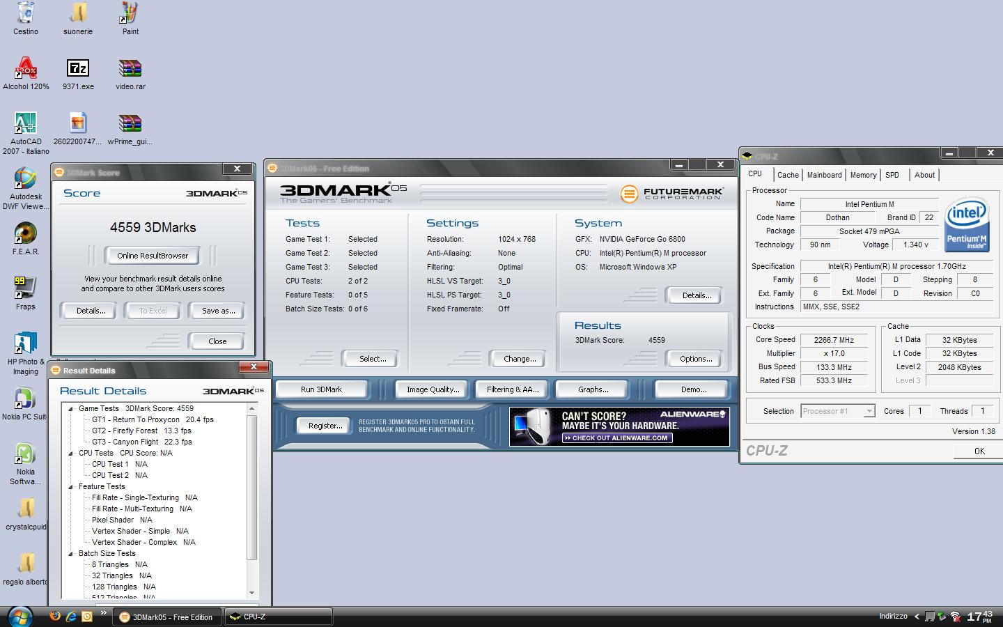The height and width of the screenshot is (627, 1003).
Task: Select GT1 - Return To Proxycon row
Action: click(x=153, y=419)
